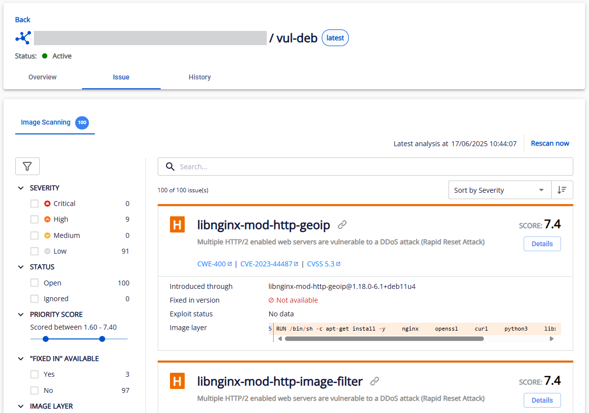
Task: Click the libnginx-mod-http-image-filter issue title
Action: coord(280,381)
